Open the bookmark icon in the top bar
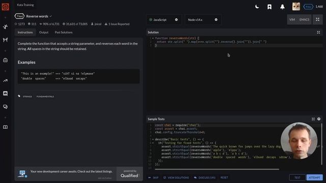Image resolution: width=326 pixels, height=183 pixels. 269,7
